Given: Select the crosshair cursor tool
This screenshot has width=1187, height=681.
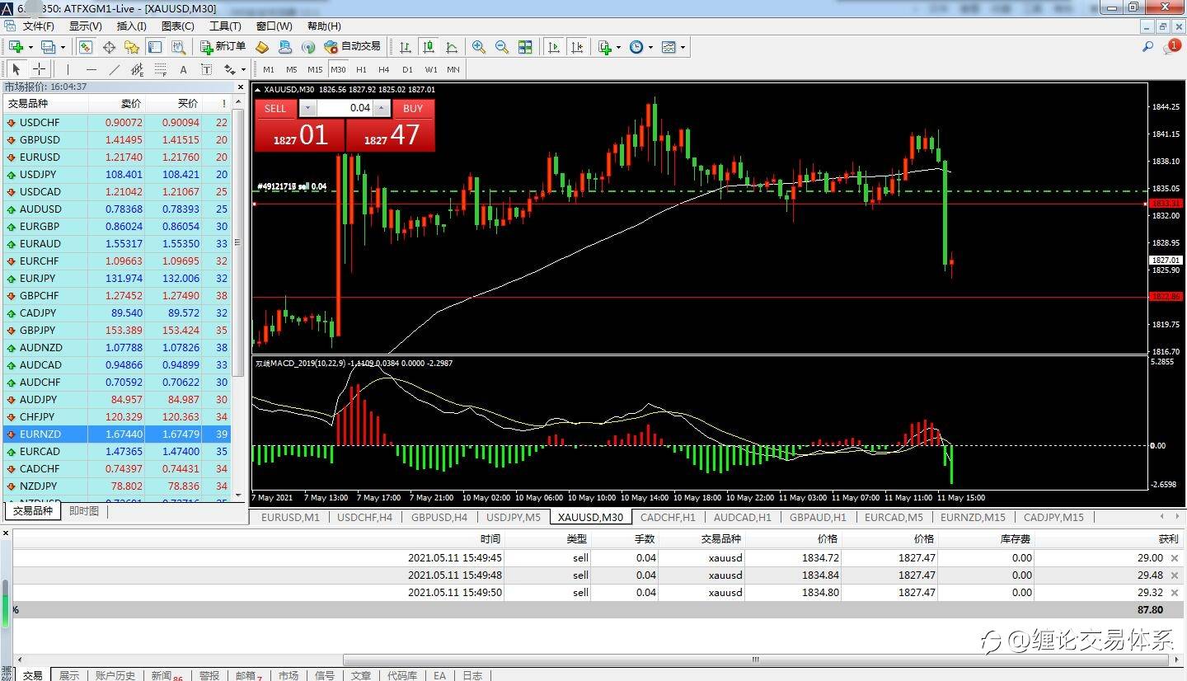Looking at the screenshot, I should pos(39,69).
